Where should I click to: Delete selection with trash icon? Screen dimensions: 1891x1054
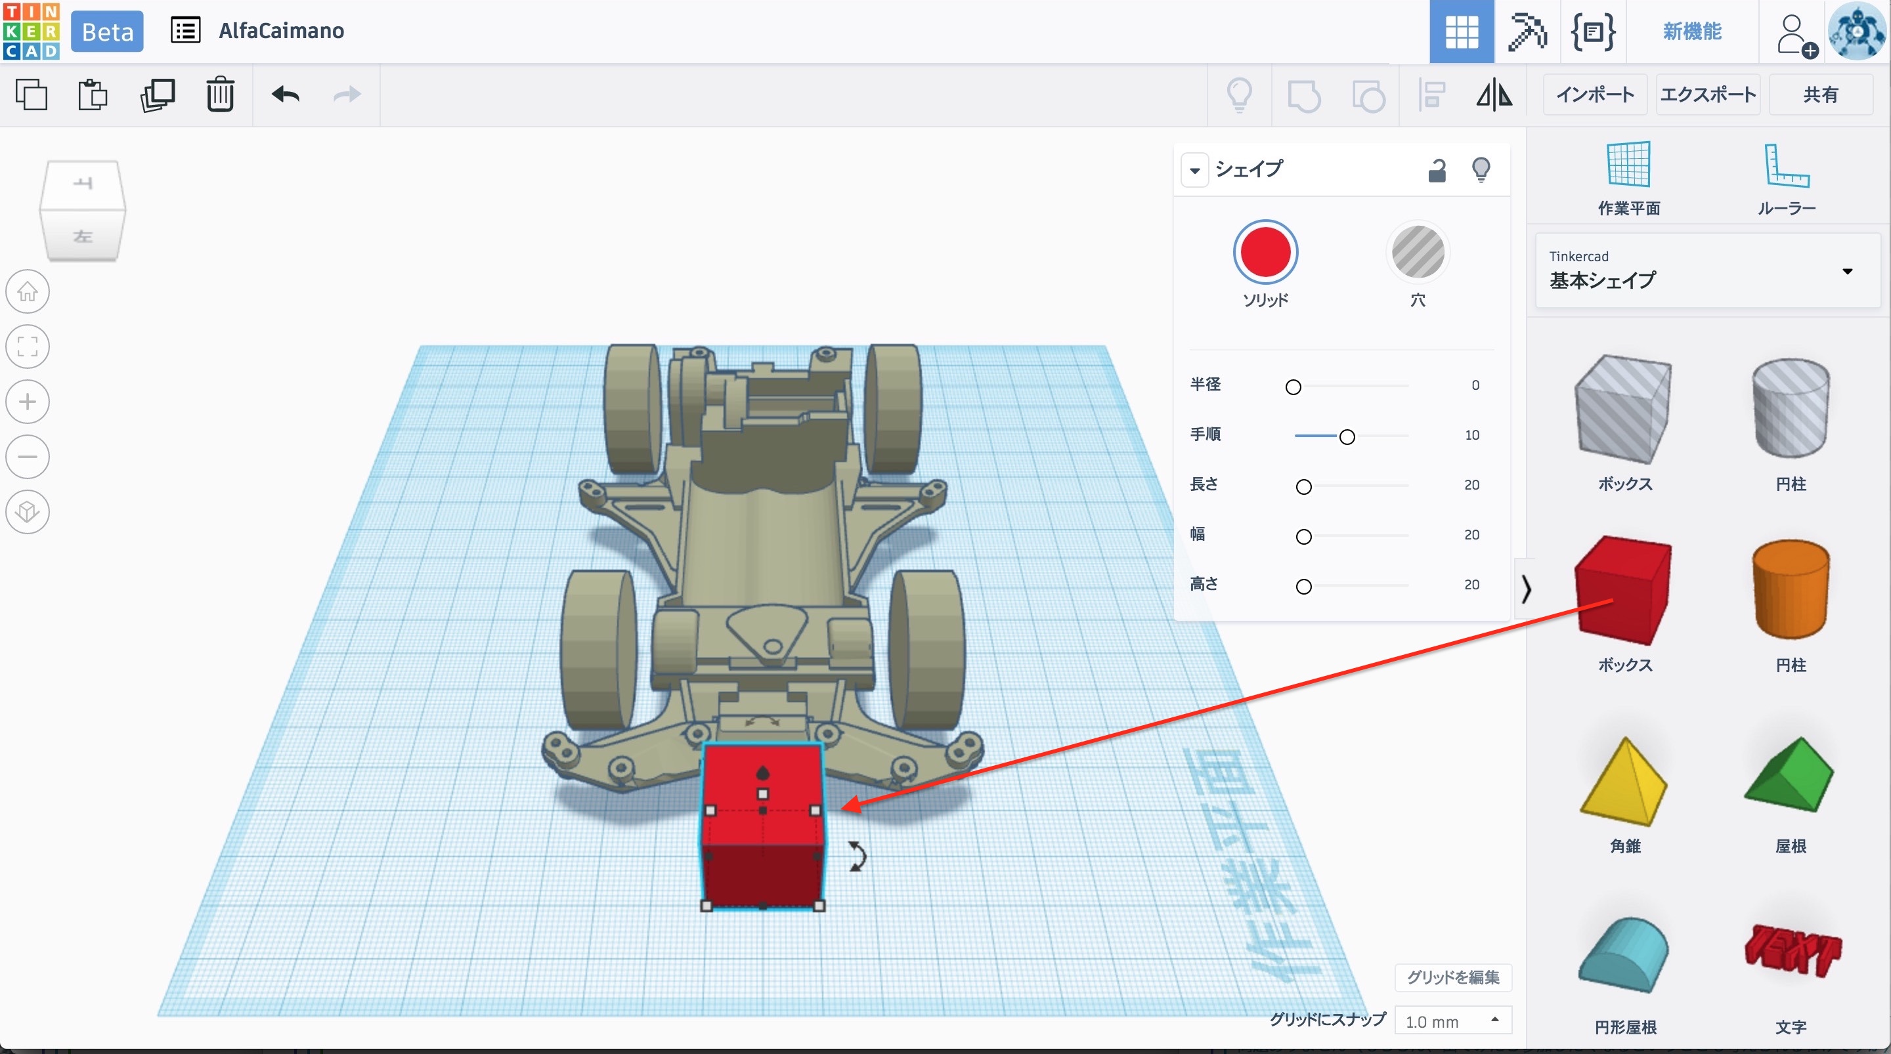click(x=219, y=95)
